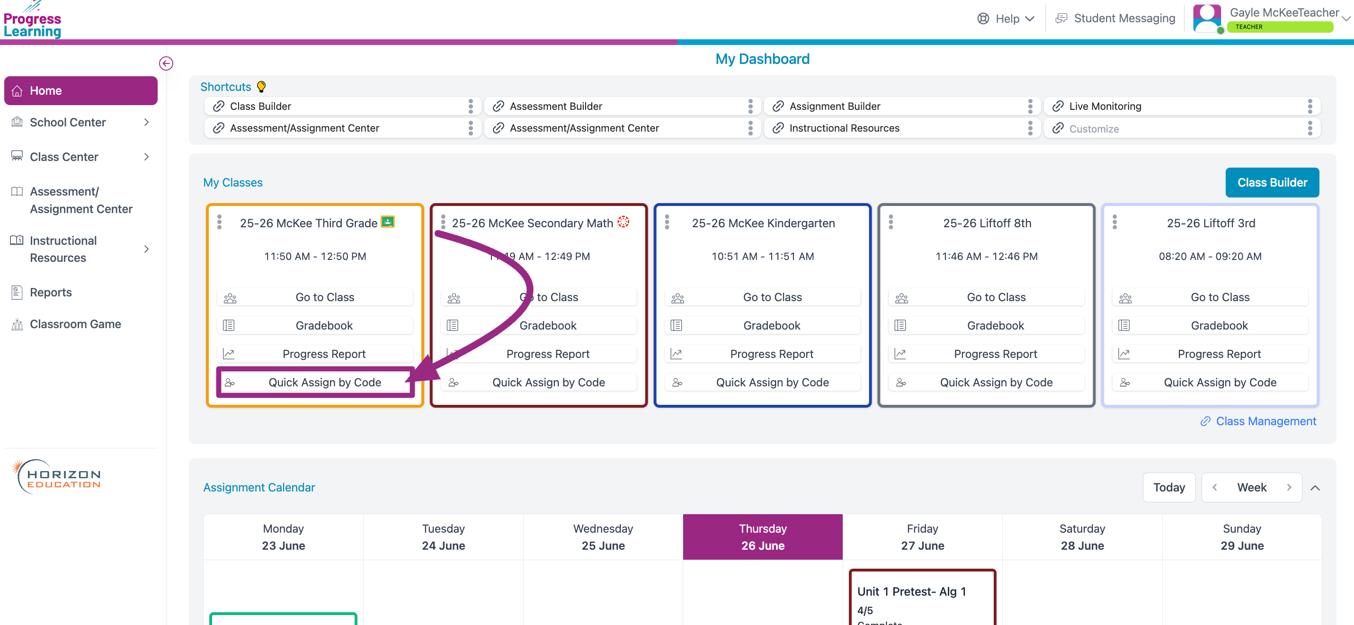Select Friday 27 June column header
1354x625 pixels.
pyautogui.click(x=922, y=537)
